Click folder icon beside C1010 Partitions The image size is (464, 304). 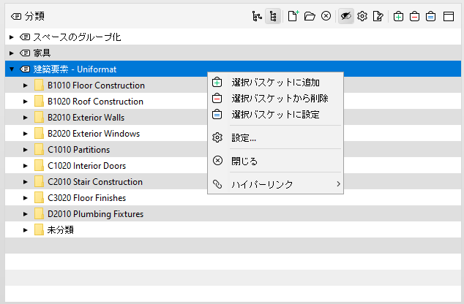[x=39, y=150]
